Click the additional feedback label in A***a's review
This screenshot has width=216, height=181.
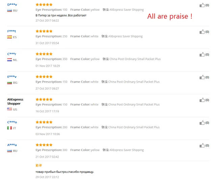(39, 165)
